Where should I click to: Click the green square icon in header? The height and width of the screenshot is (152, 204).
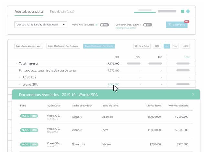(x=183, y=11)
